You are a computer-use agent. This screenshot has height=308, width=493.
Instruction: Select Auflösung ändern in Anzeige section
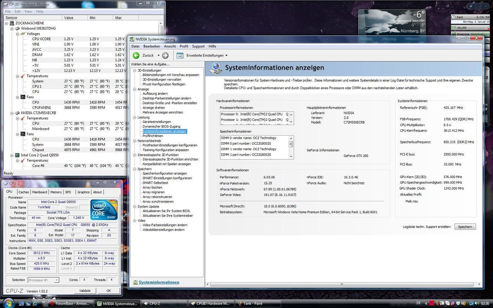click(x=155, y=94)
